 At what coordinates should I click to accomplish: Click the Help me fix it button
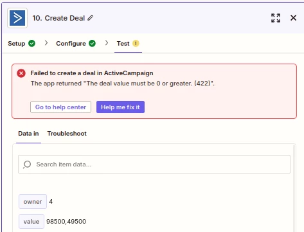pyautogui.click(x=120, y=107)
